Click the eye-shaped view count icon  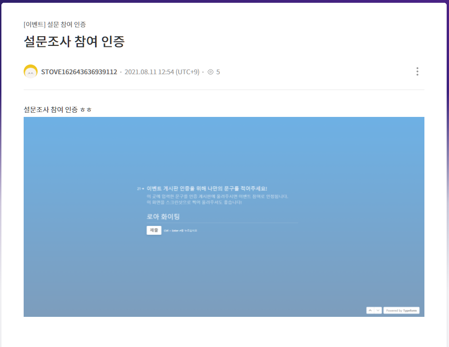point(211,72)
